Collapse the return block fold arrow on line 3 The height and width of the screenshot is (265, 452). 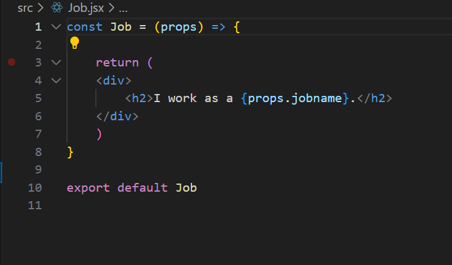pyautogui.click(x=56, y=63)
